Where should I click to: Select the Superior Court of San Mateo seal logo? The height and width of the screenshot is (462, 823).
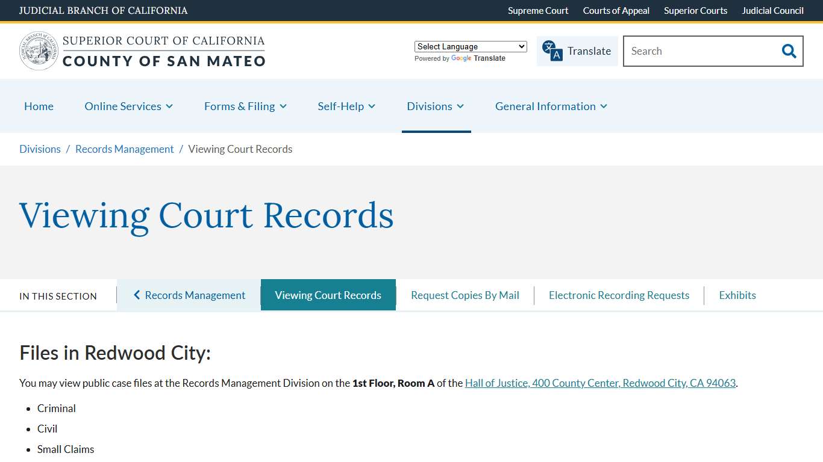pos(39,51)
